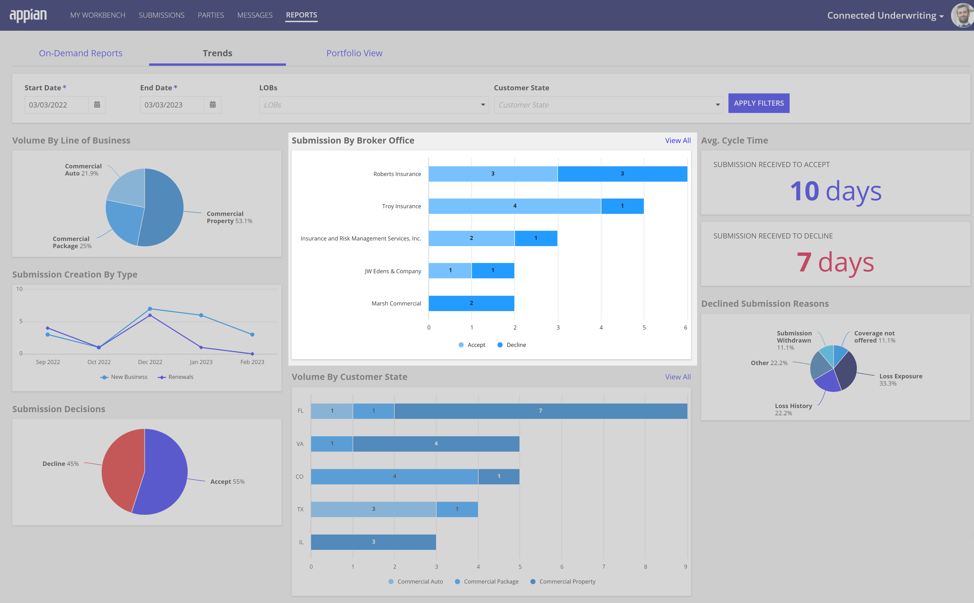Click the user profile avatar
The height and width of the screenshot is (603, 974).
click(963, 15)
